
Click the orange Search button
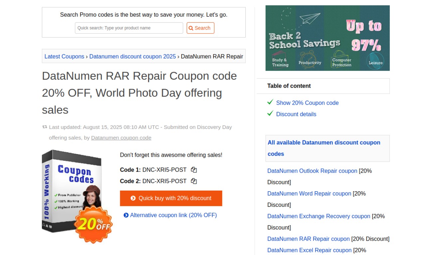point(200,28)
